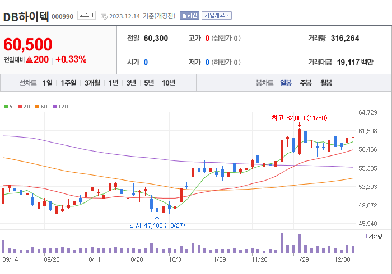Select the 5년 line chart tab
This screenshot has height=274, width=392.
click(149, 83)
